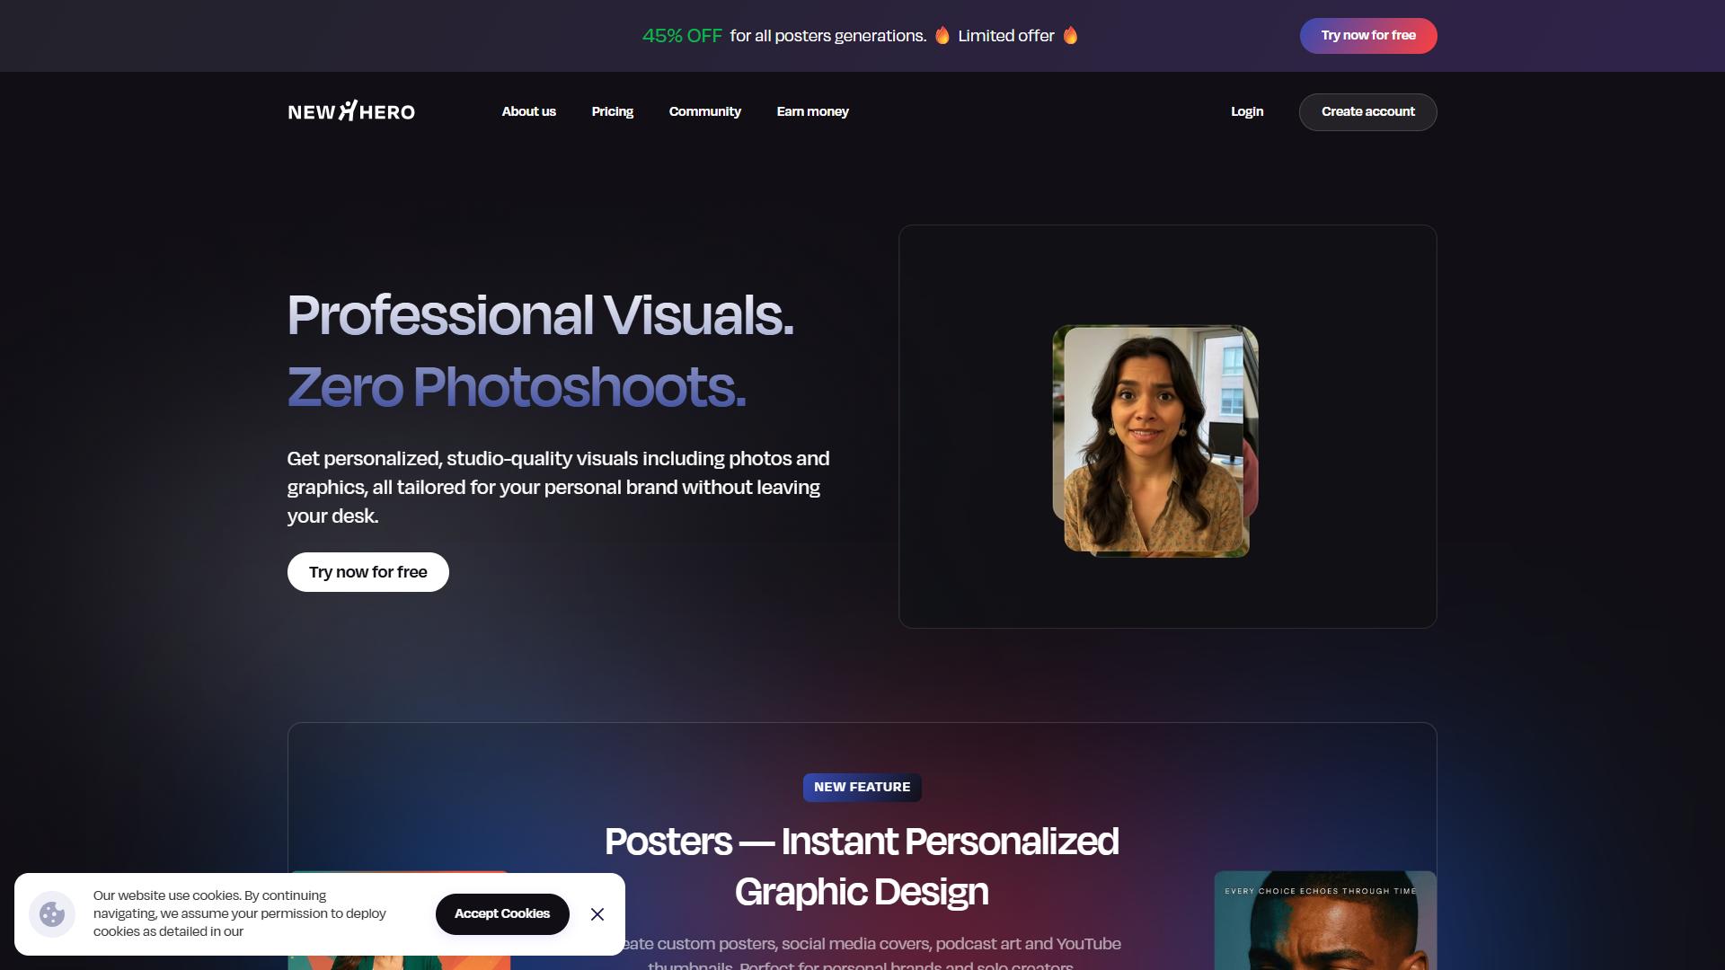Click the fire emoji after Limited offer

1070,36
